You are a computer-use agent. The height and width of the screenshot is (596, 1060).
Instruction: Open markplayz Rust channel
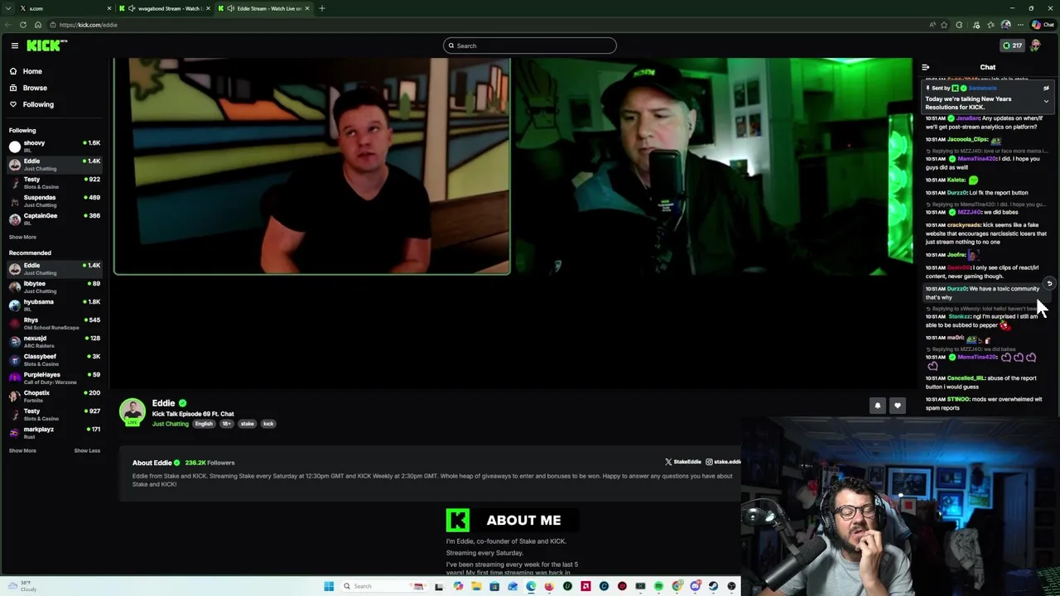54,432
